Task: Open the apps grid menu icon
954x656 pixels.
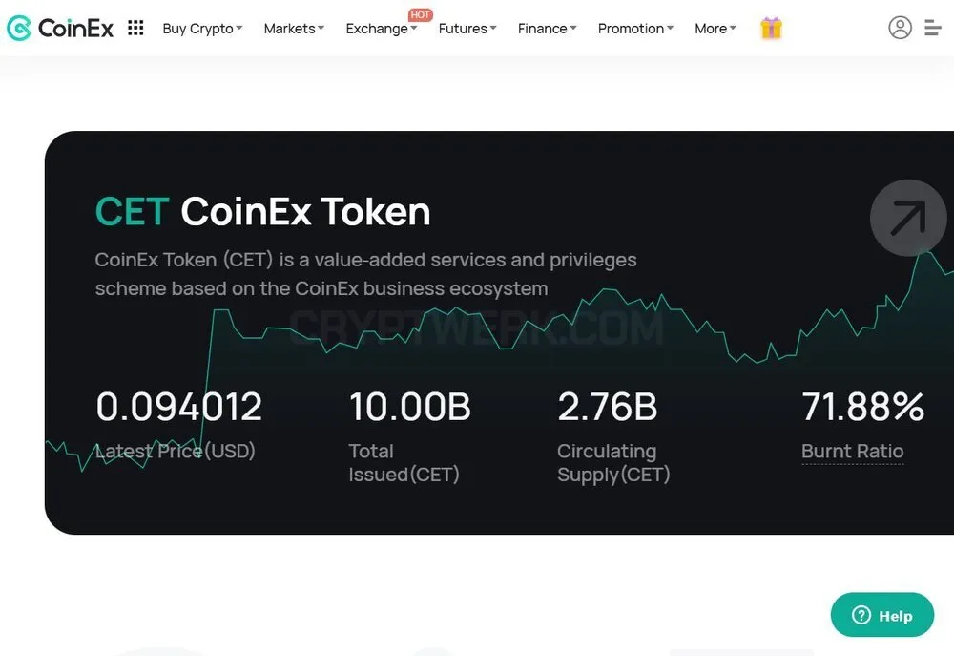Action: [x=135, y=28]
